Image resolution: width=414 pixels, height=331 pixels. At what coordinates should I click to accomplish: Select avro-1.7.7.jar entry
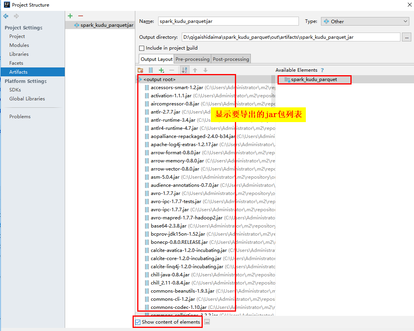[166, 193]
